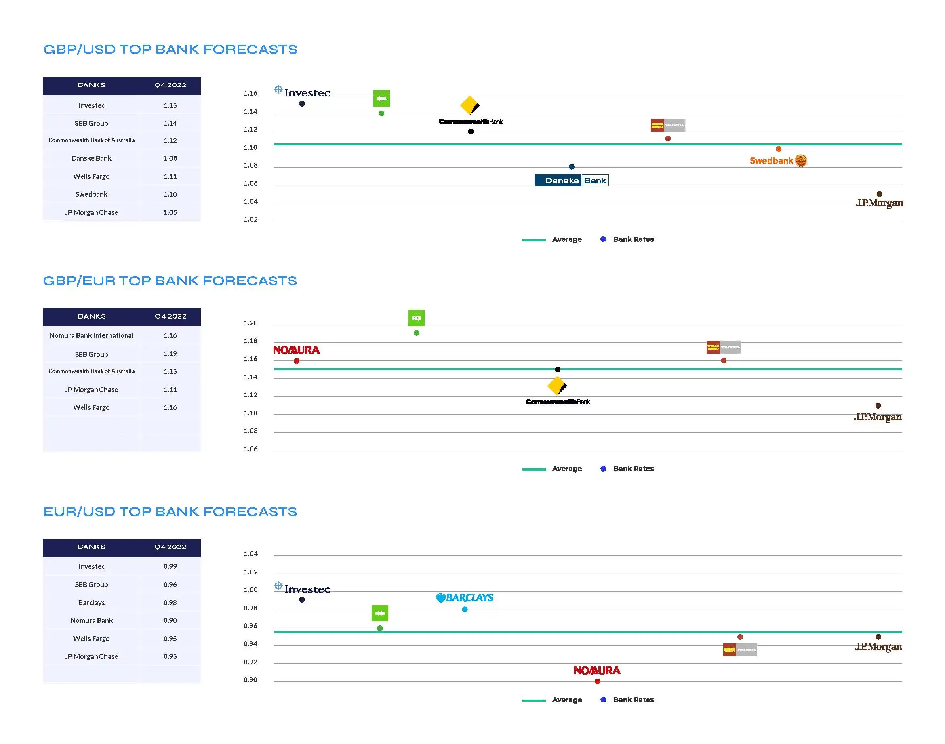Viewport: 945px width, 744px height.
Task: Click the Wells Fargo logo in GBP/USD chart
Action: click(668, 125)
